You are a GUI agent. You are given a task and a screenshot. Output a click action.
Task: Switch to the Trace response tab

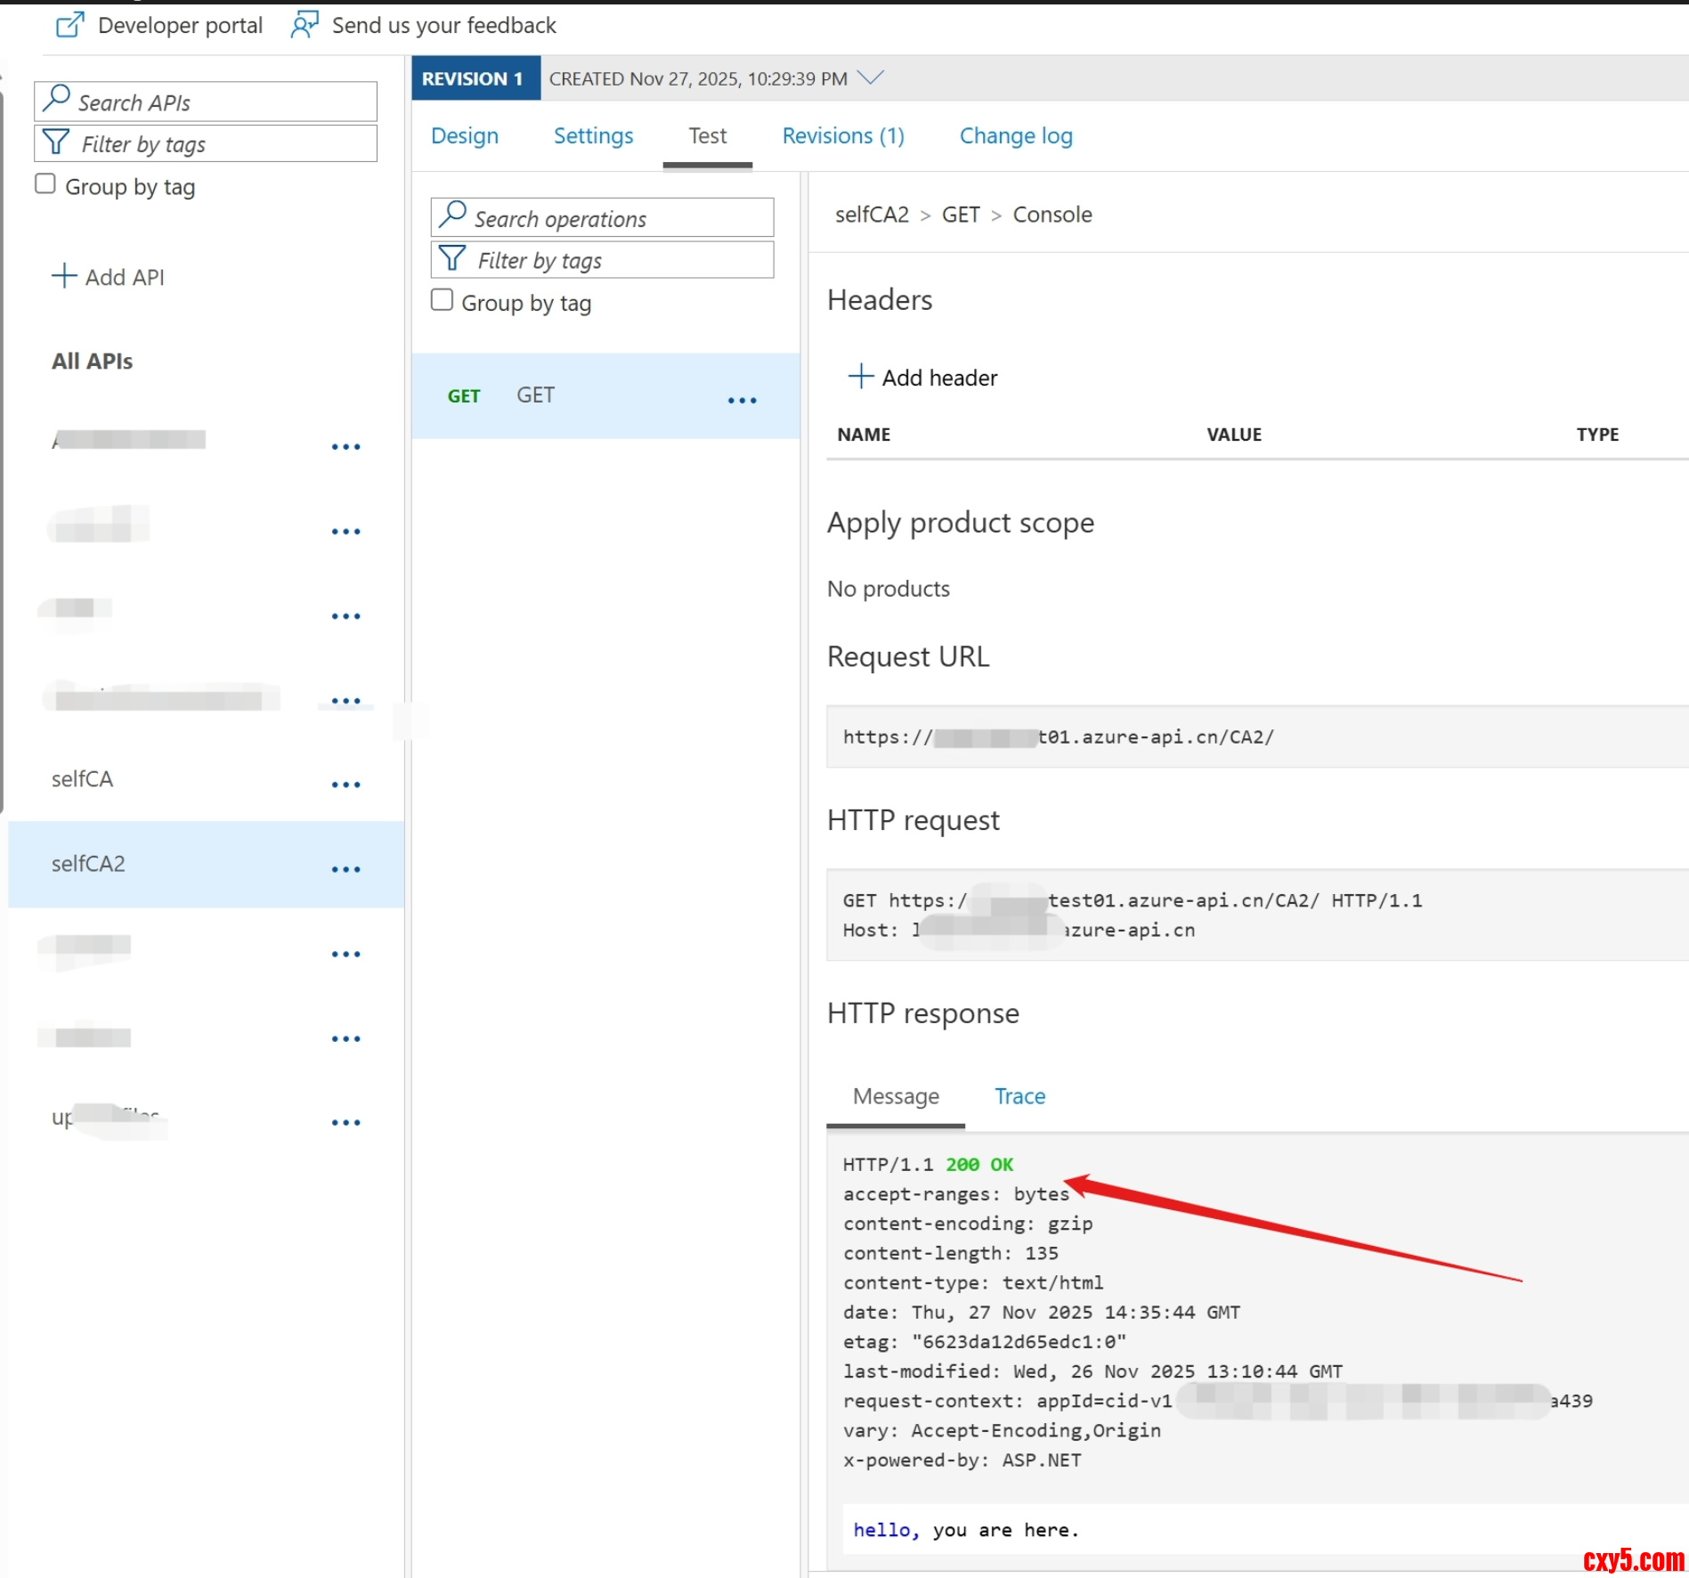pos(1019,1096)
